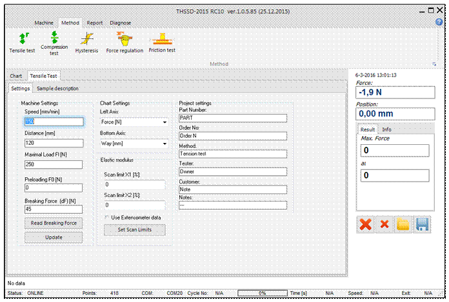Click the Force readout -1,9 N
Viewport: 449px width, 302px height.
(x=395, y=93)
